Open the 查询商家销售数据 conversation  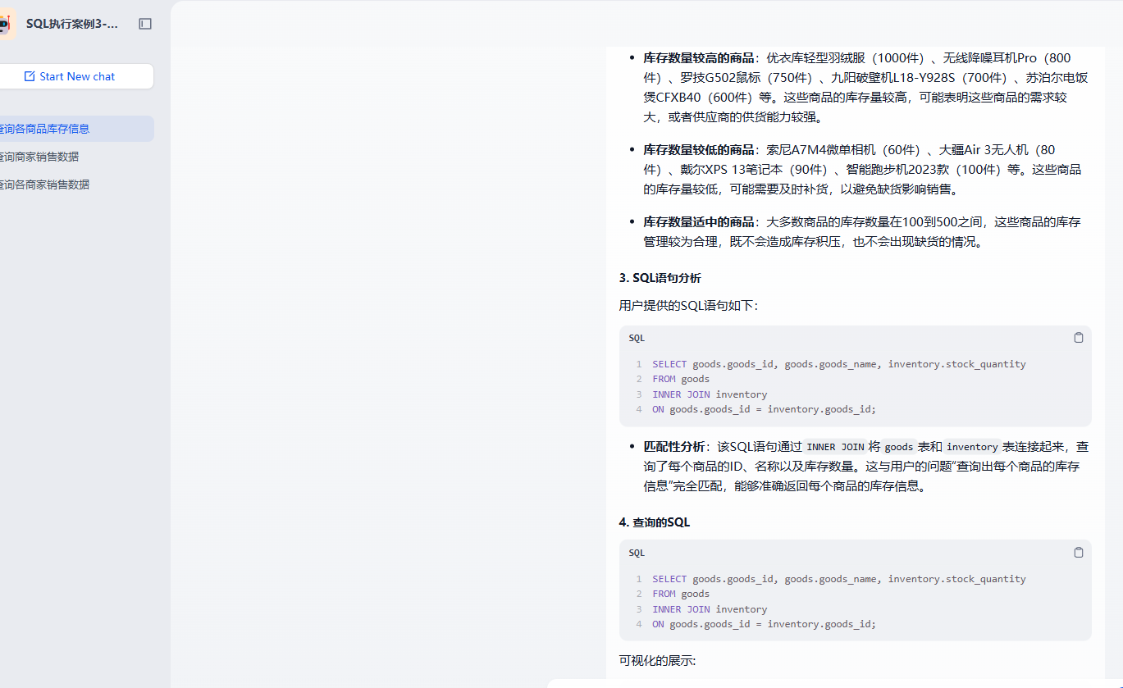pyautogui.click(x=39, y=157)
